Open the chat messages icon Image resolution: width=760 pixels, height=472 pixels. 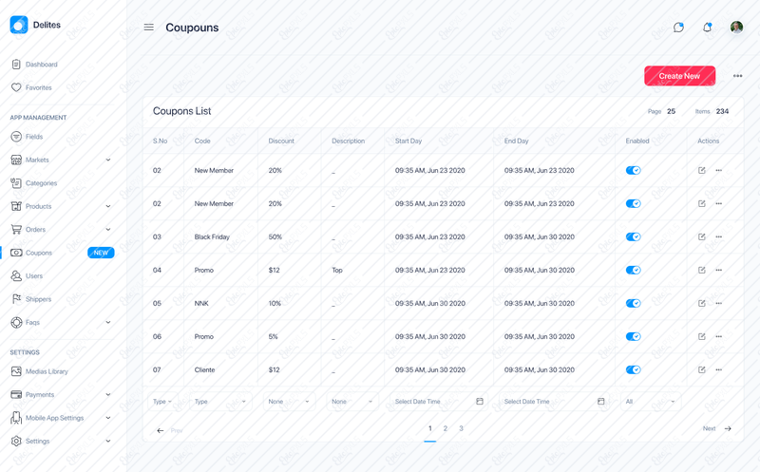(x=678, y=28)
